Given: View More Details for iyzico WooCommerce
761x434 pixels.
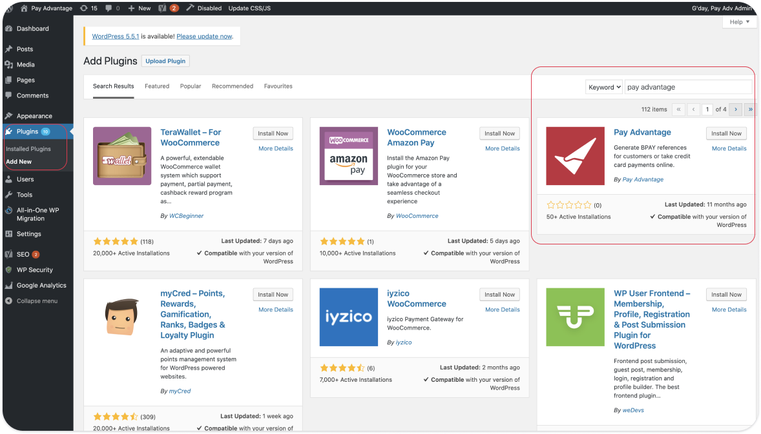Looking at the screenshot, I should point(503,310).
